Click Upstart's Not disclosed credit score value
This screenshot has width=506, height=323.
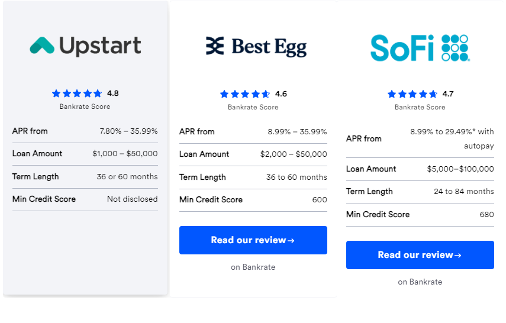[132, 199]
